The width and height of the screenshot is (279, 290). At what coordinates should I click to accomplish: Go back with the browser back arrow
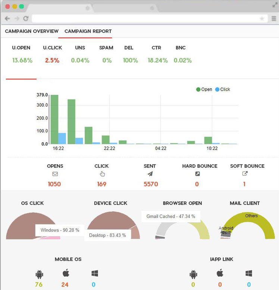7,18
